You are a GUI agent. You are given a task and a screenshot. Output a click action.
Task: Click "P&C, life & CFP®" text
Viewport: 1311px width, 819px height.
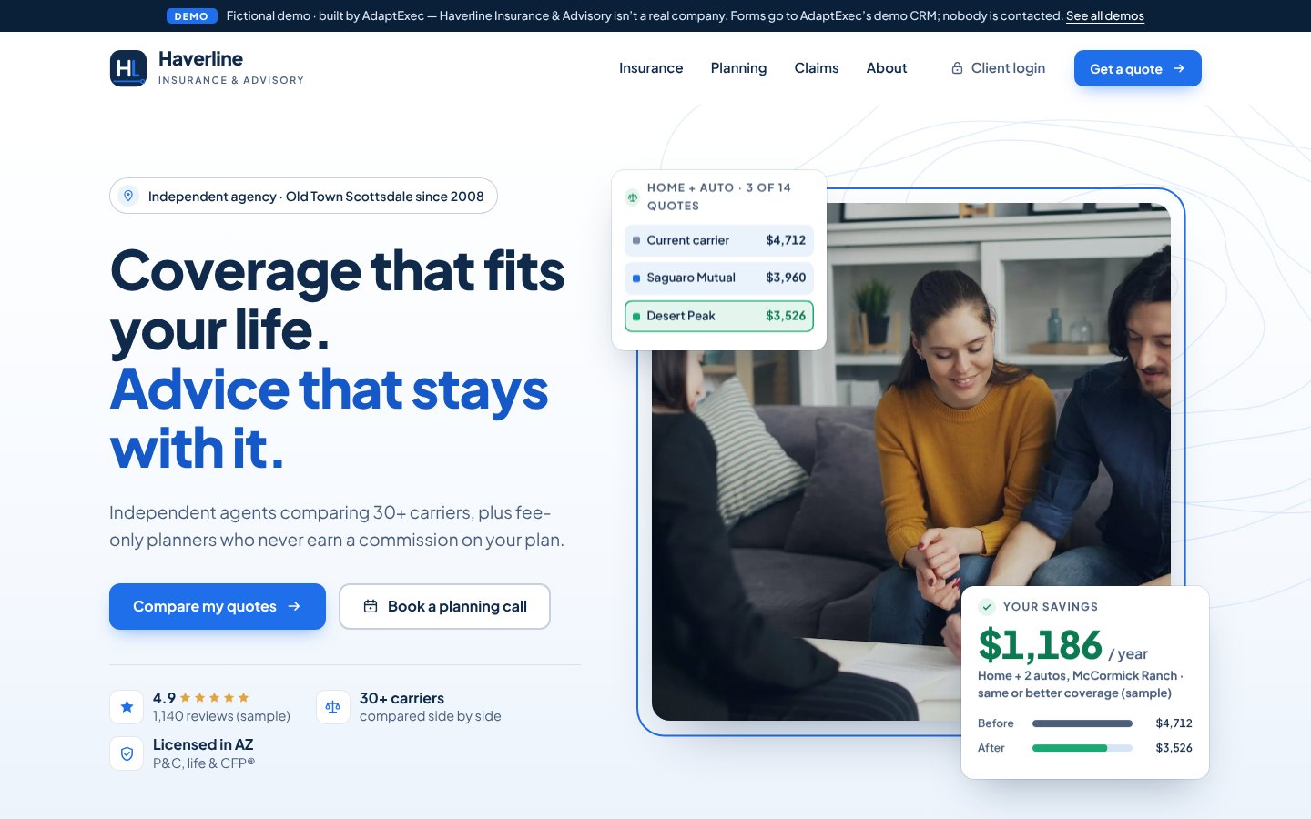(x=204, y=763)
